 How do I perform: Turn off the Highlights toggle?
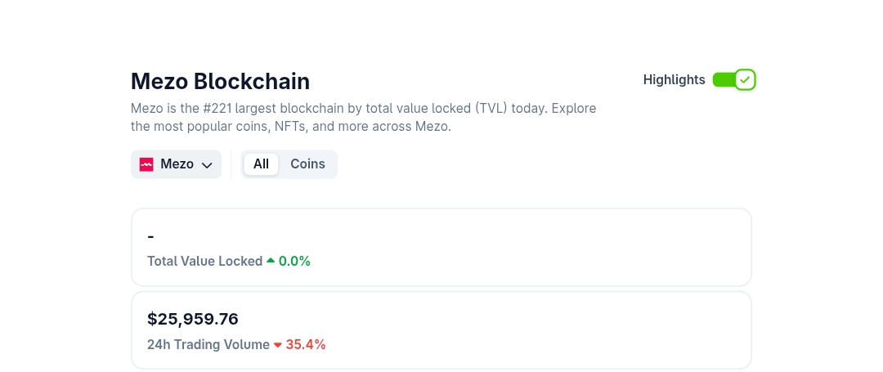(733, 80)
